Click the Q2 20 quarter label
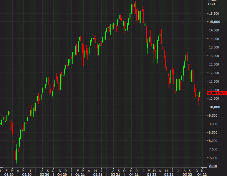Image resolution: width=227 pixels, height=176 pixels. pyautogui.click(x=26, y=175)
